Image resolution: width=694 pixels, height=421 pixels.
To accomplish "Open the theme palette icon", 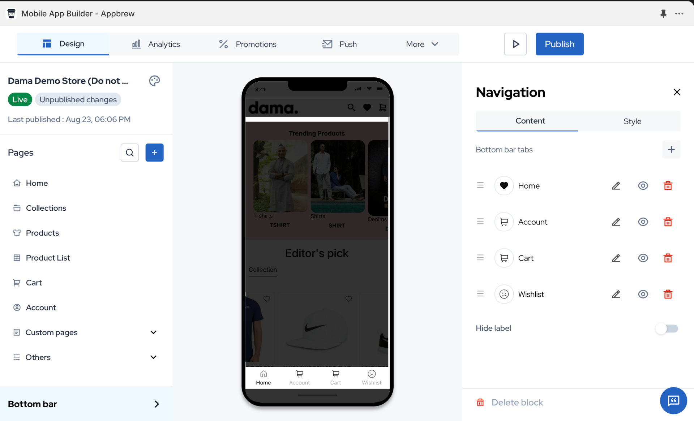I will 154,81.
